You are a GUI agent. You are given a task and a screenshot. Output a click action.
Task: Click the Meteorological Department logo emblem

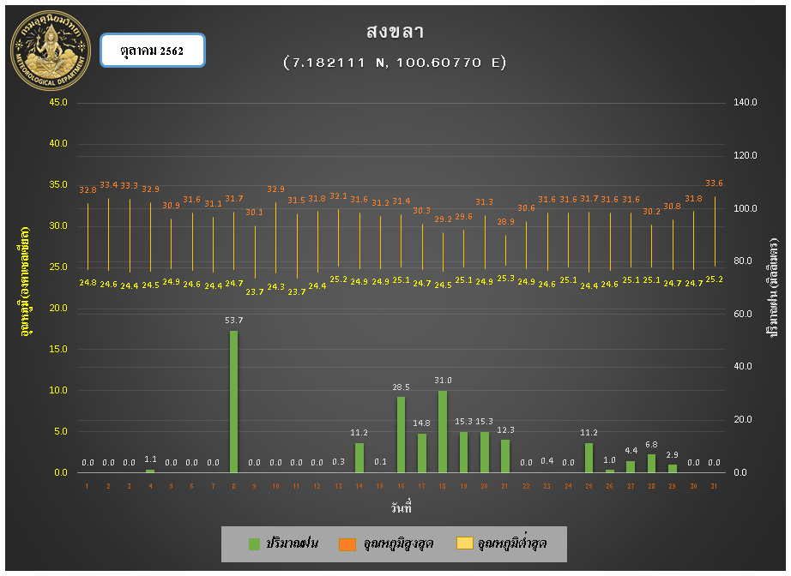pyautogui.click(x=51, y=51)
